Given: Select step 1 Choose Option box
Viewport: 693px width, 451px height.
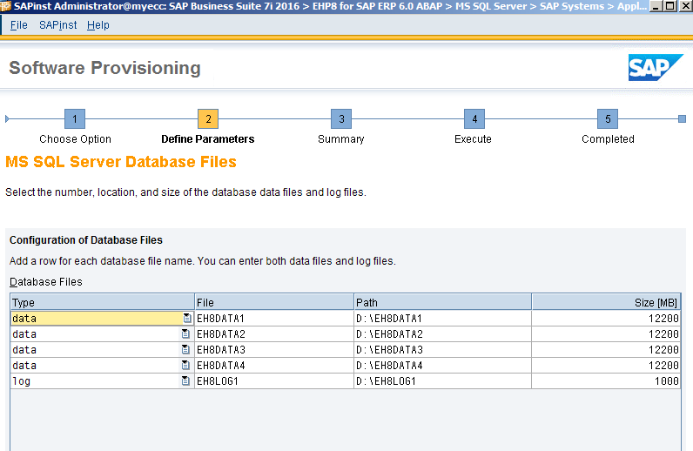Looking at the screenshot, I should pos(75,119).
